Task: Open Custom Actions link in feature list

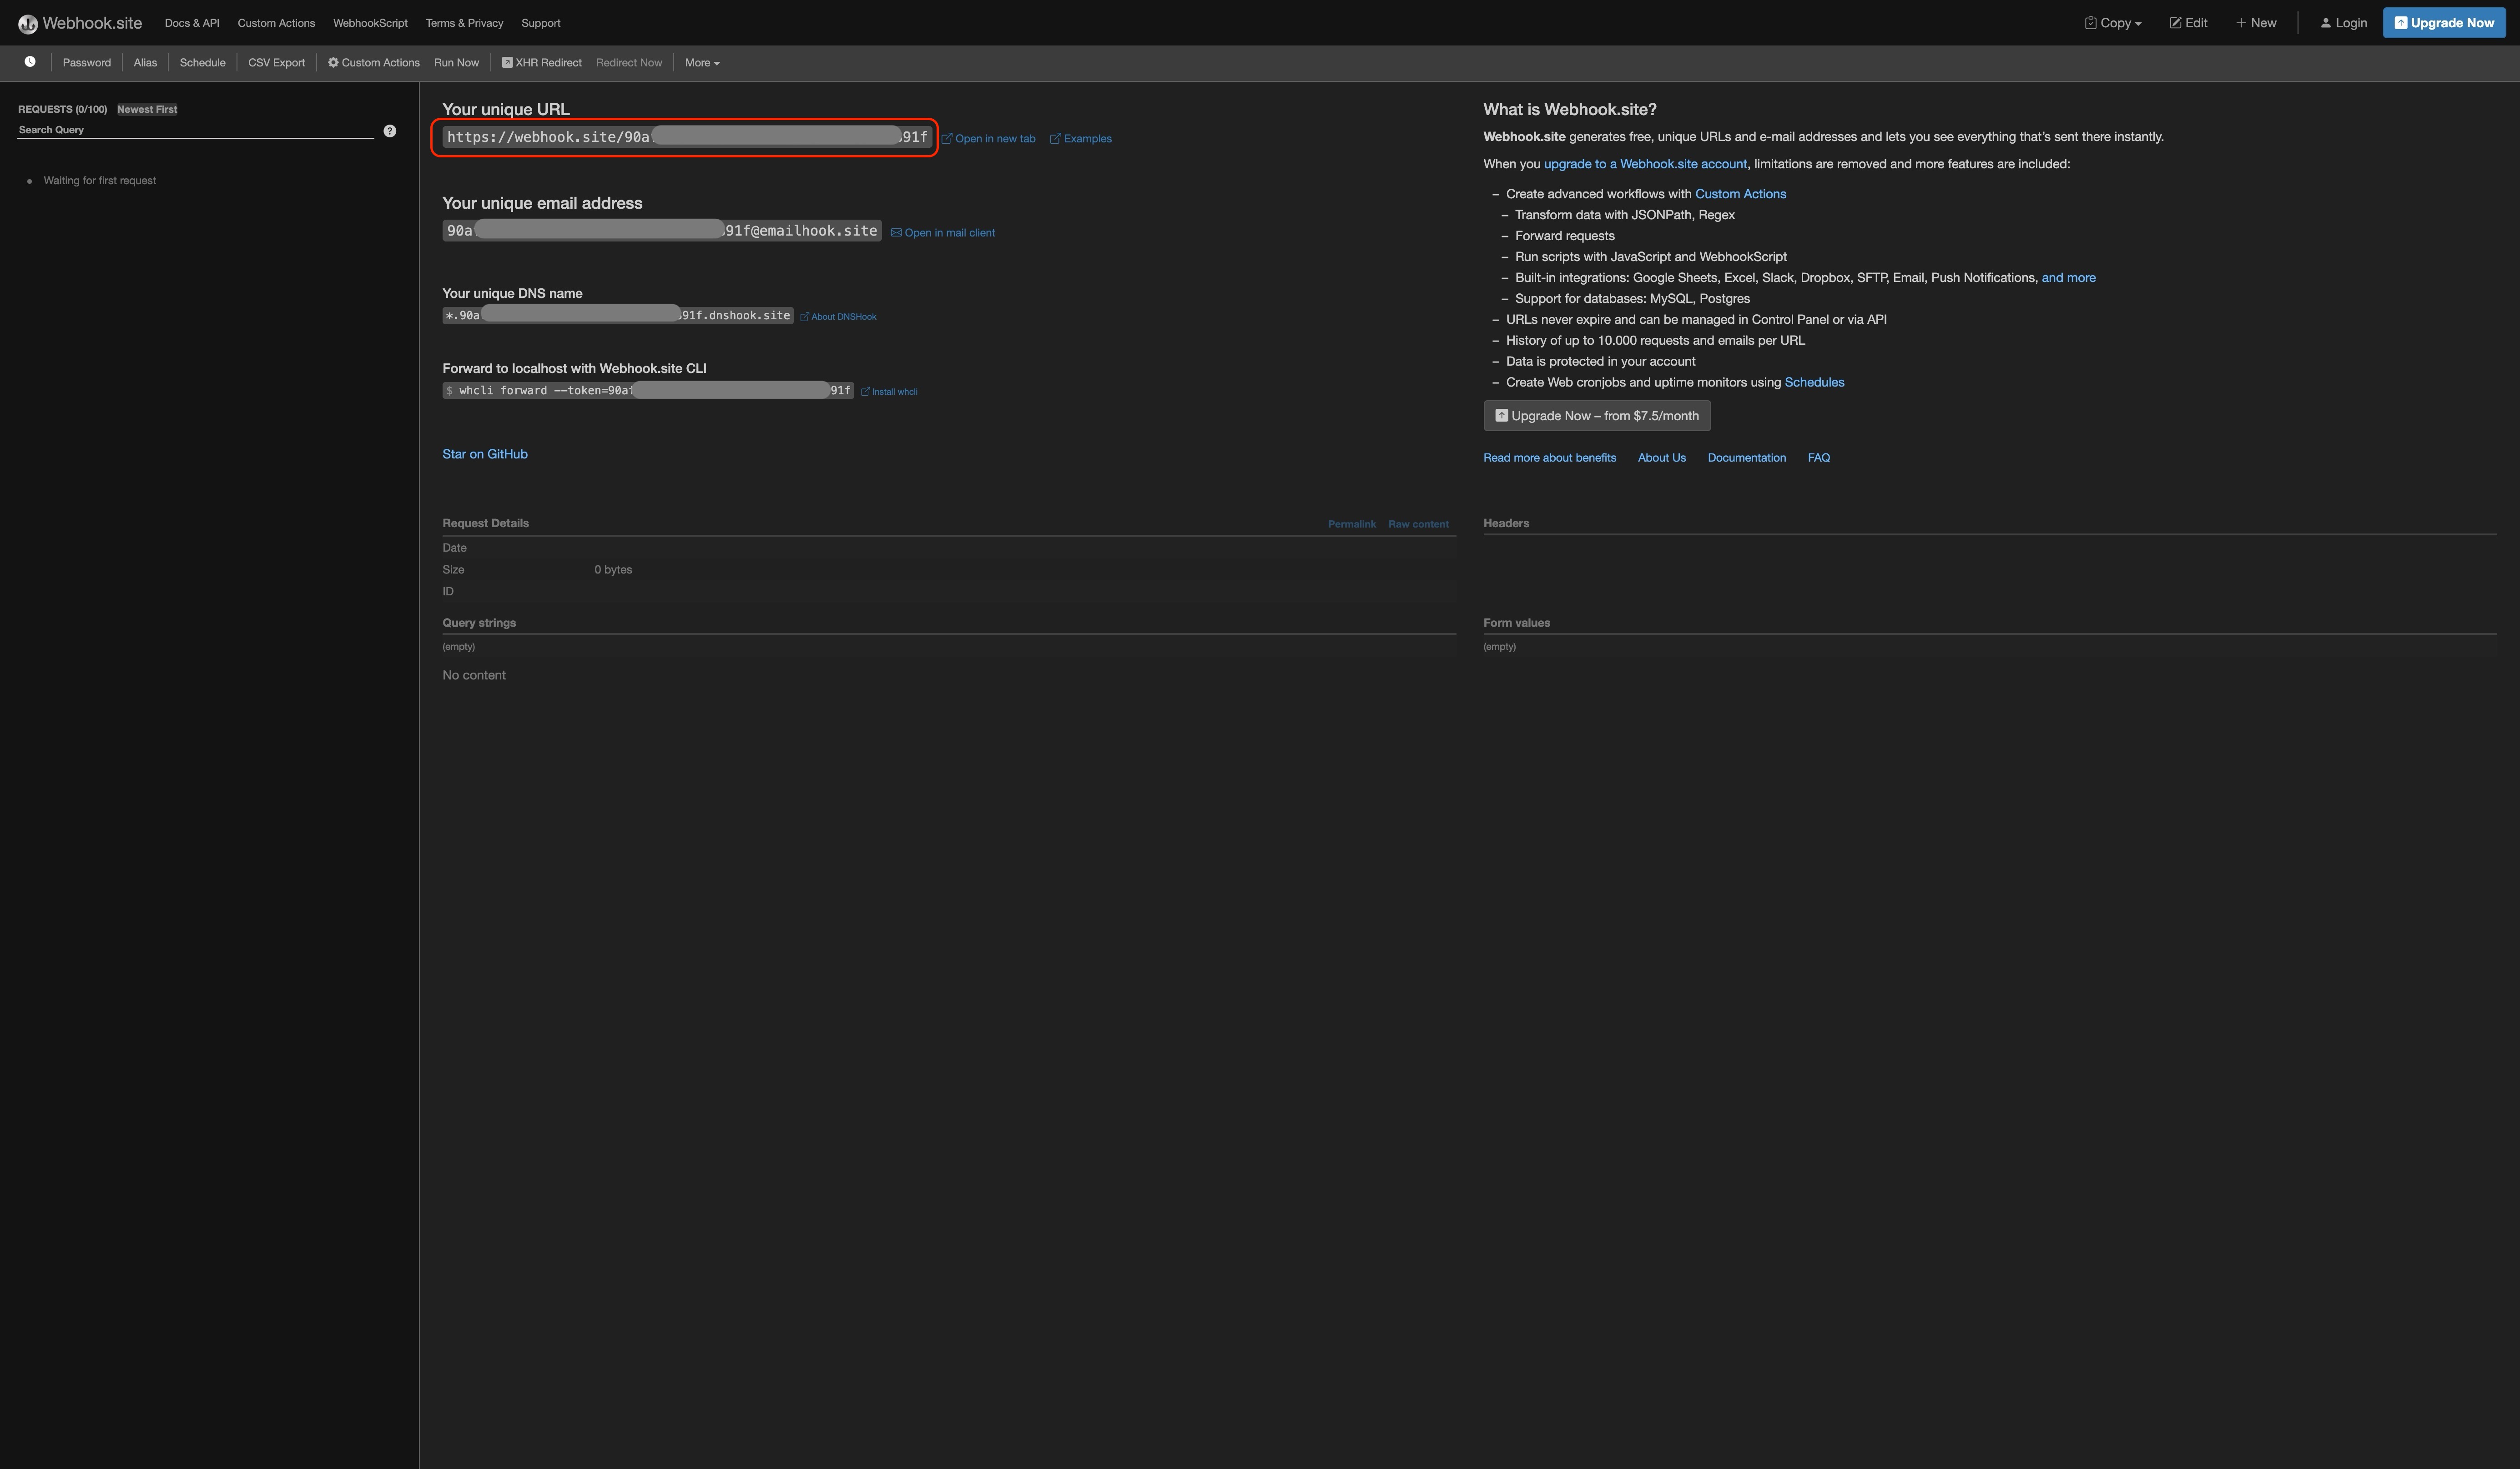Action: (x=1740, y=194)
